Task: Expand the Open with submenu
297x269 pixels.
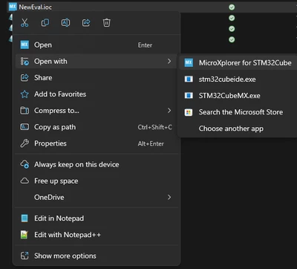Action: tap(96, 62)
